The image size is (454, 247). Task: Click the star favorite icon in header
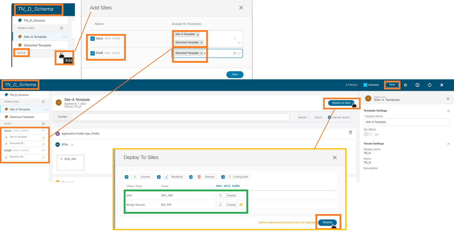click(x=406, y=85)
